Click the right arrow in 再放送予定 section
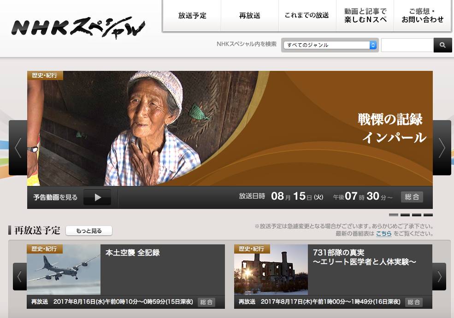 tap(440, 276)
